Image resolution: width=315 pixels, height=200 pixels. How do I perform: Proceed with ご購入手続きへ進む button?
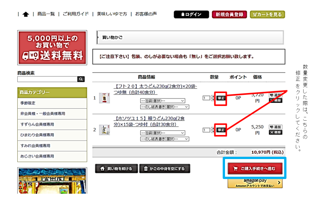pos(255,169)
